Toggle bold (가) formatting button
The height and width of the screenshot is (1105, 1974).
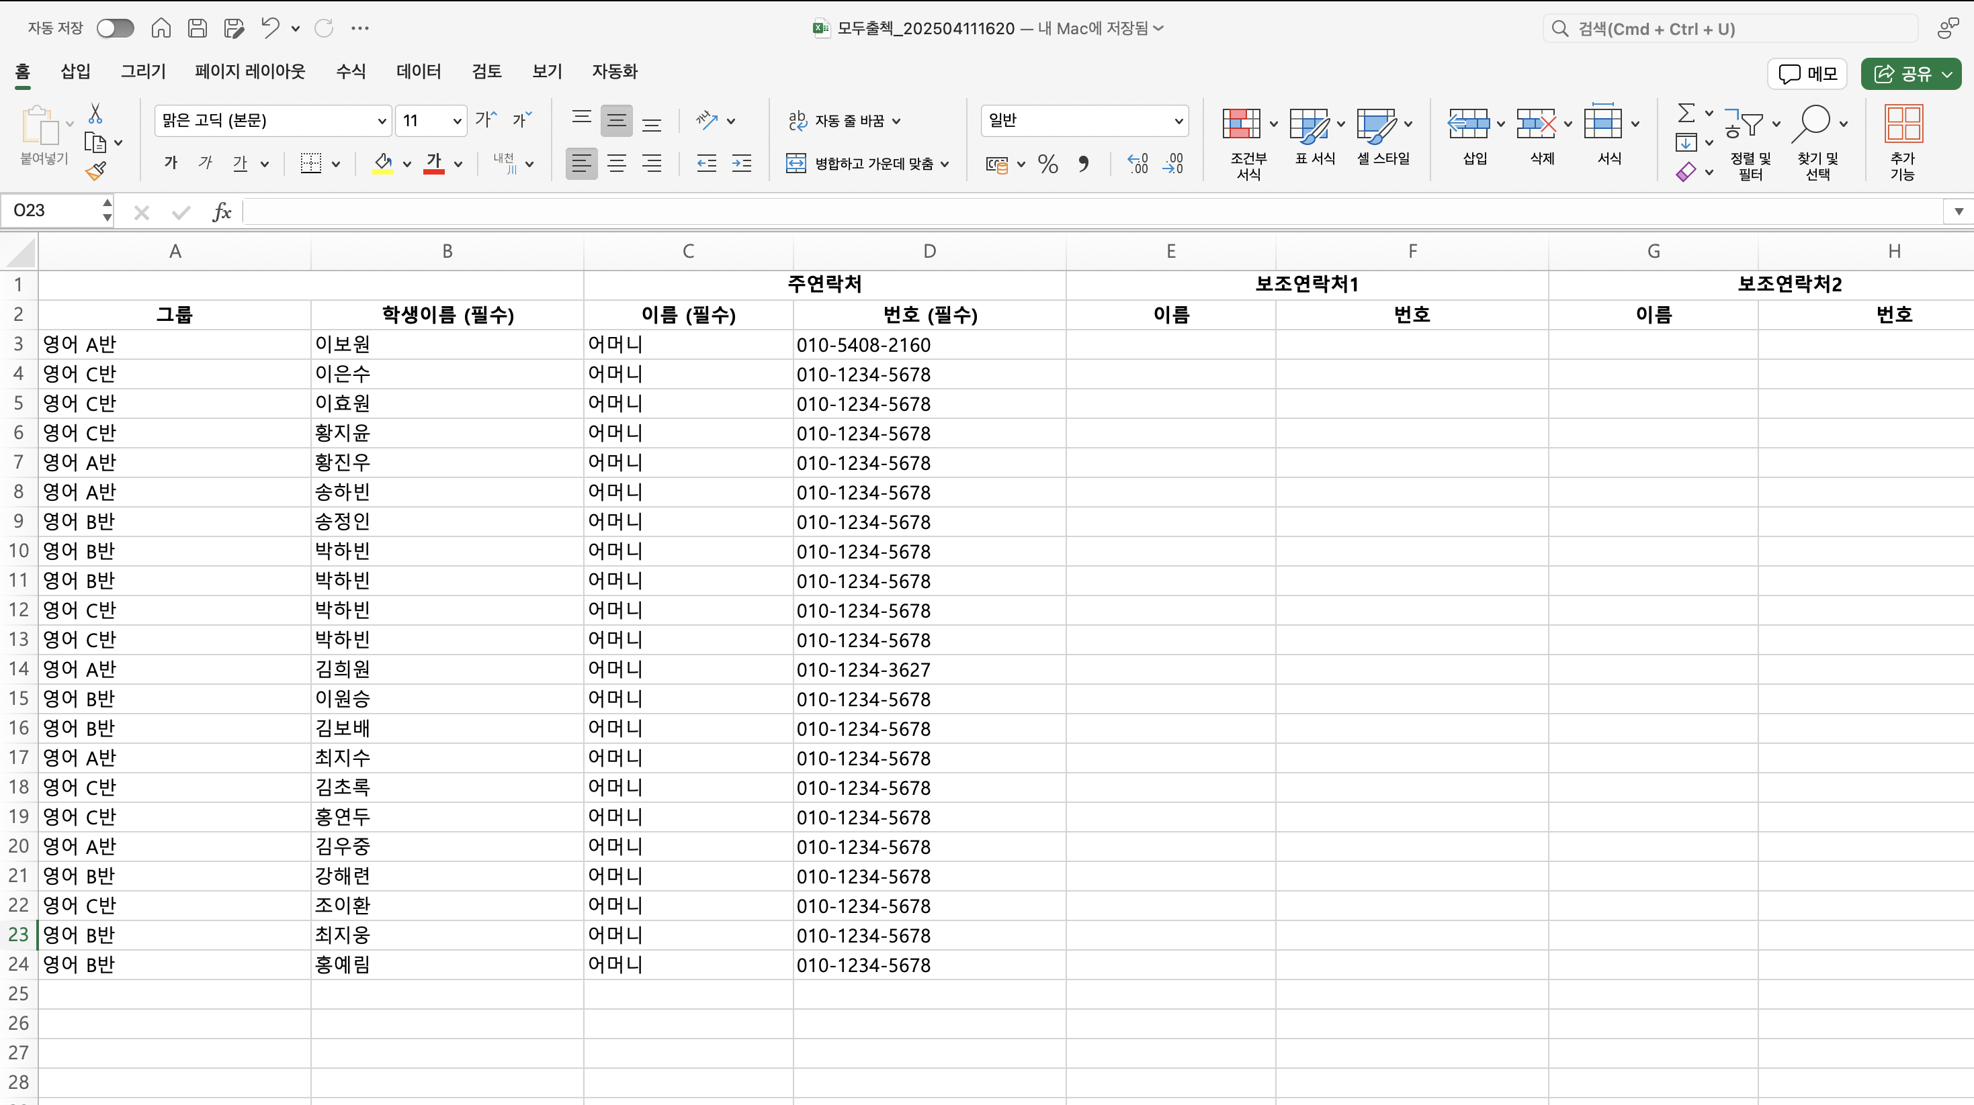(x=171, y=163)
